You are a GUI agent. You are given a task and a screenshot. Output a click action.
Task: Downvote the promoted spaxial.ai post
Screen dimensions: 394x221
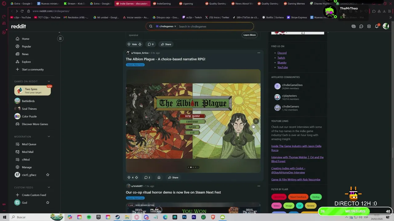[140, 44]
